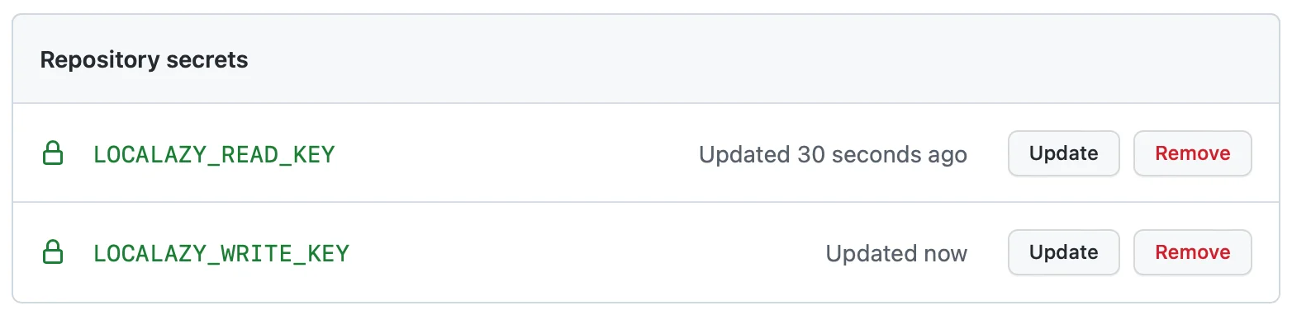Screen dimensions: 1292x315
Task: Remove the LOCALAZY_WRITE_KEY secret
Action: pyautogui.click(x=1192, y=252)
